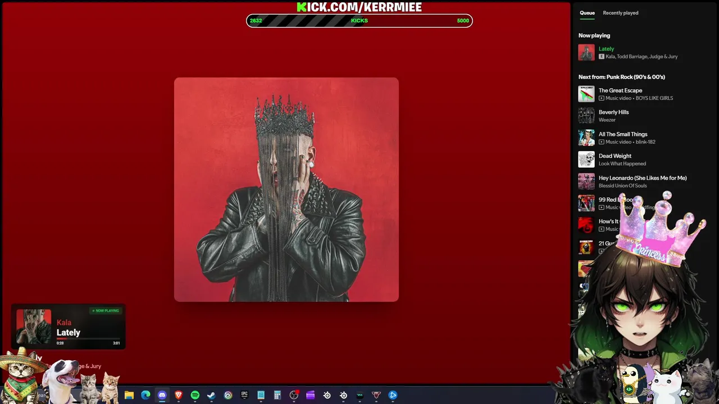Screen dimensions: 719x404
Task: Click the 21 Gu... song album thumbnail
Action: [x=586, y=247]
